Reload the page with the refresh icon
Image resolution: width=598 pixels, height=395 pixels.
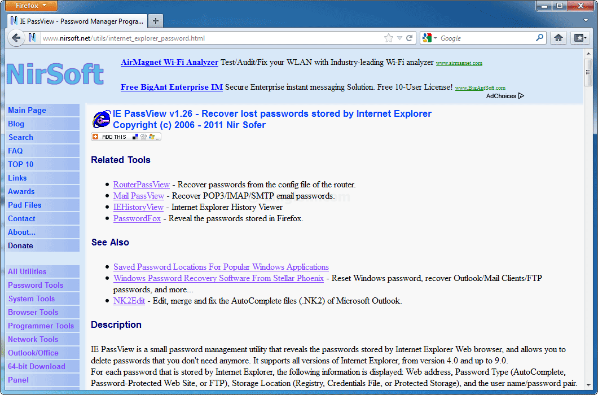[409, 38]
